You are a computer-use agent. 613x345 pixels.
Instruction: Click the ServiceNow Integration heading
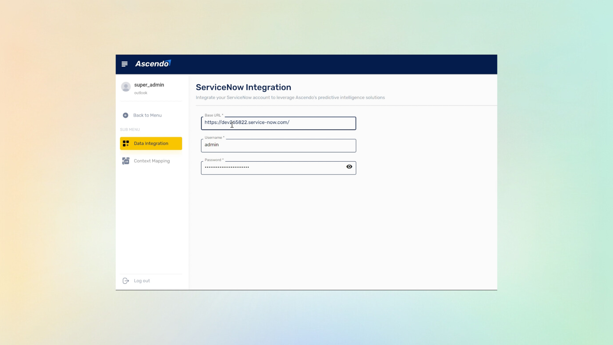point(243,87)
